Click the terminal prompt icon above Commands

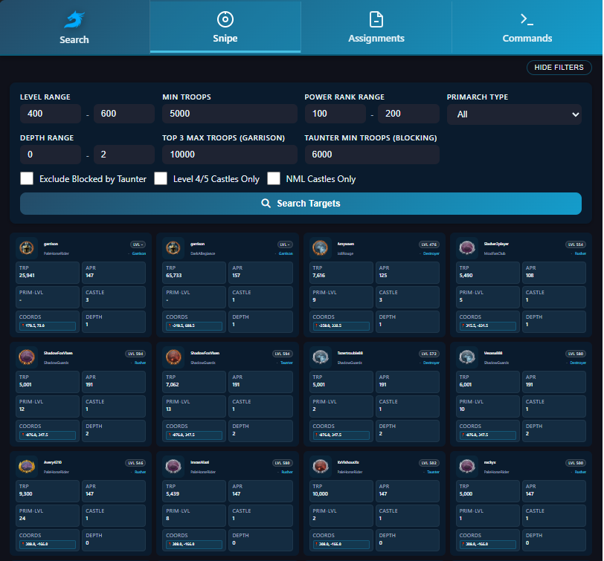point(527,19)
